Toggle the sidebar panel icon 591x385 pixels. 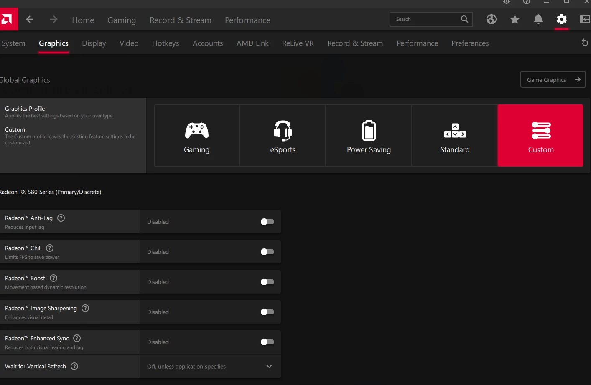585,19
